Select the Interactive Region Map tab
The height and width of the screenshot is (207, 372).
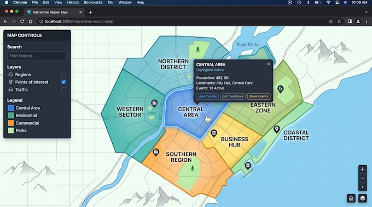point(54,13)
